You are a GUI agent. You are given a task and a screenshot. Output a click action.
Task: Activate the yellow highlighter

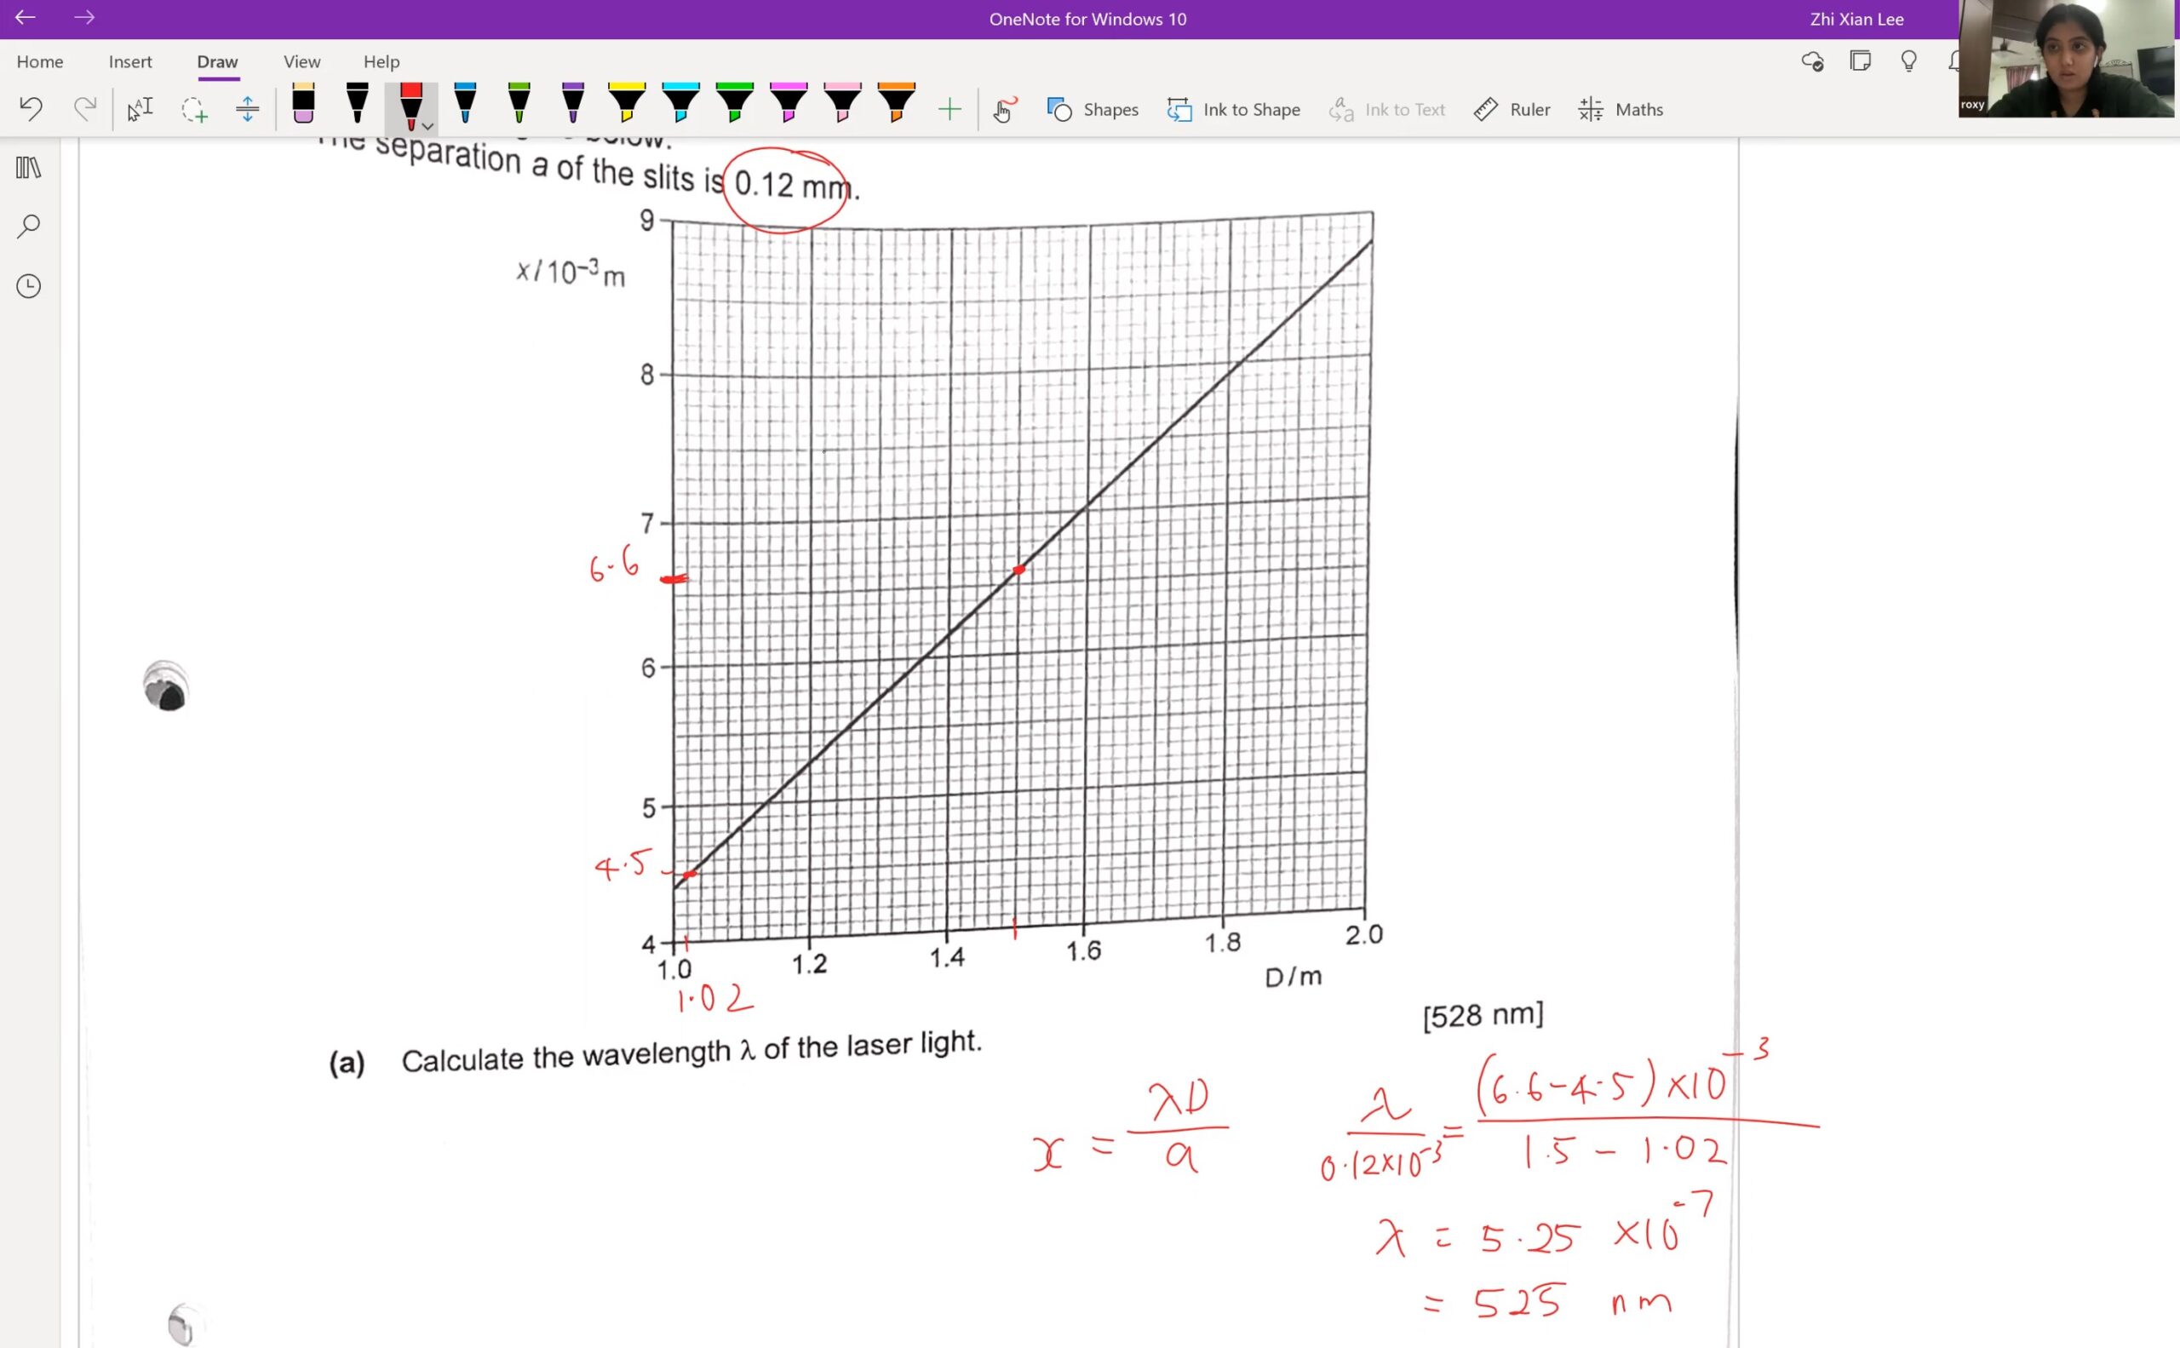[627, 104]
